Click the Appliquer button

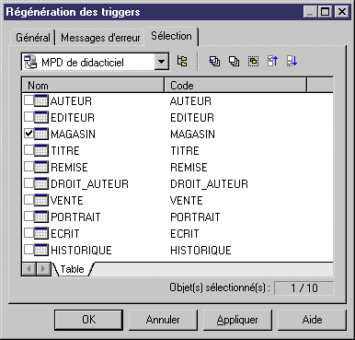tap(237, 320)
